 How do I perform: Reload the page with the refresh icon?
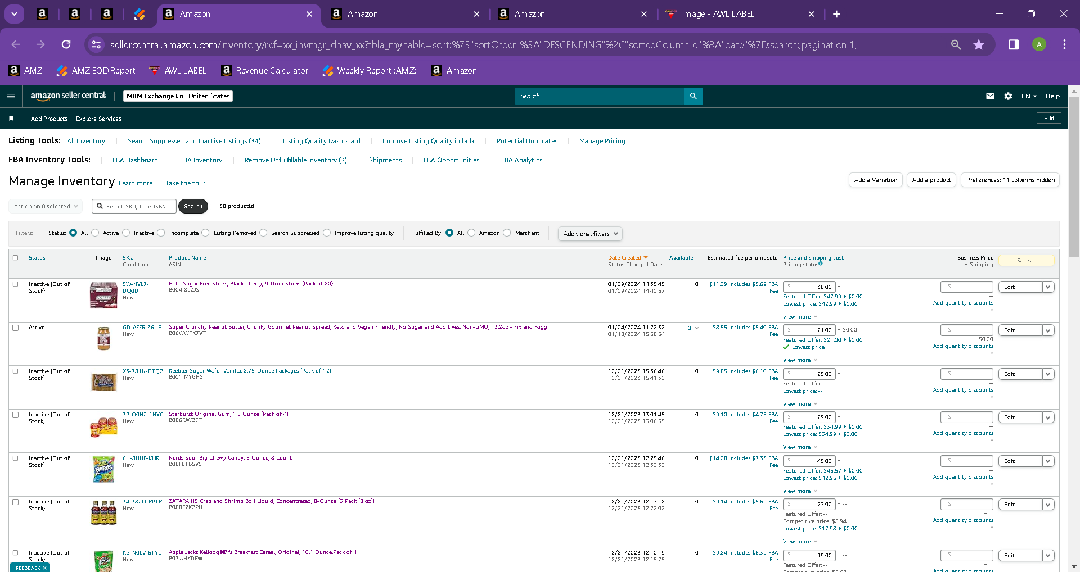coord(66,44)
